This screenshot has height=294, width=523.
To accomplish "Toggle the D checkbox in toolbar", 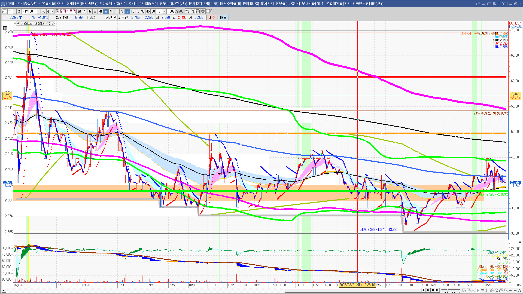I will tap(208, 11).
